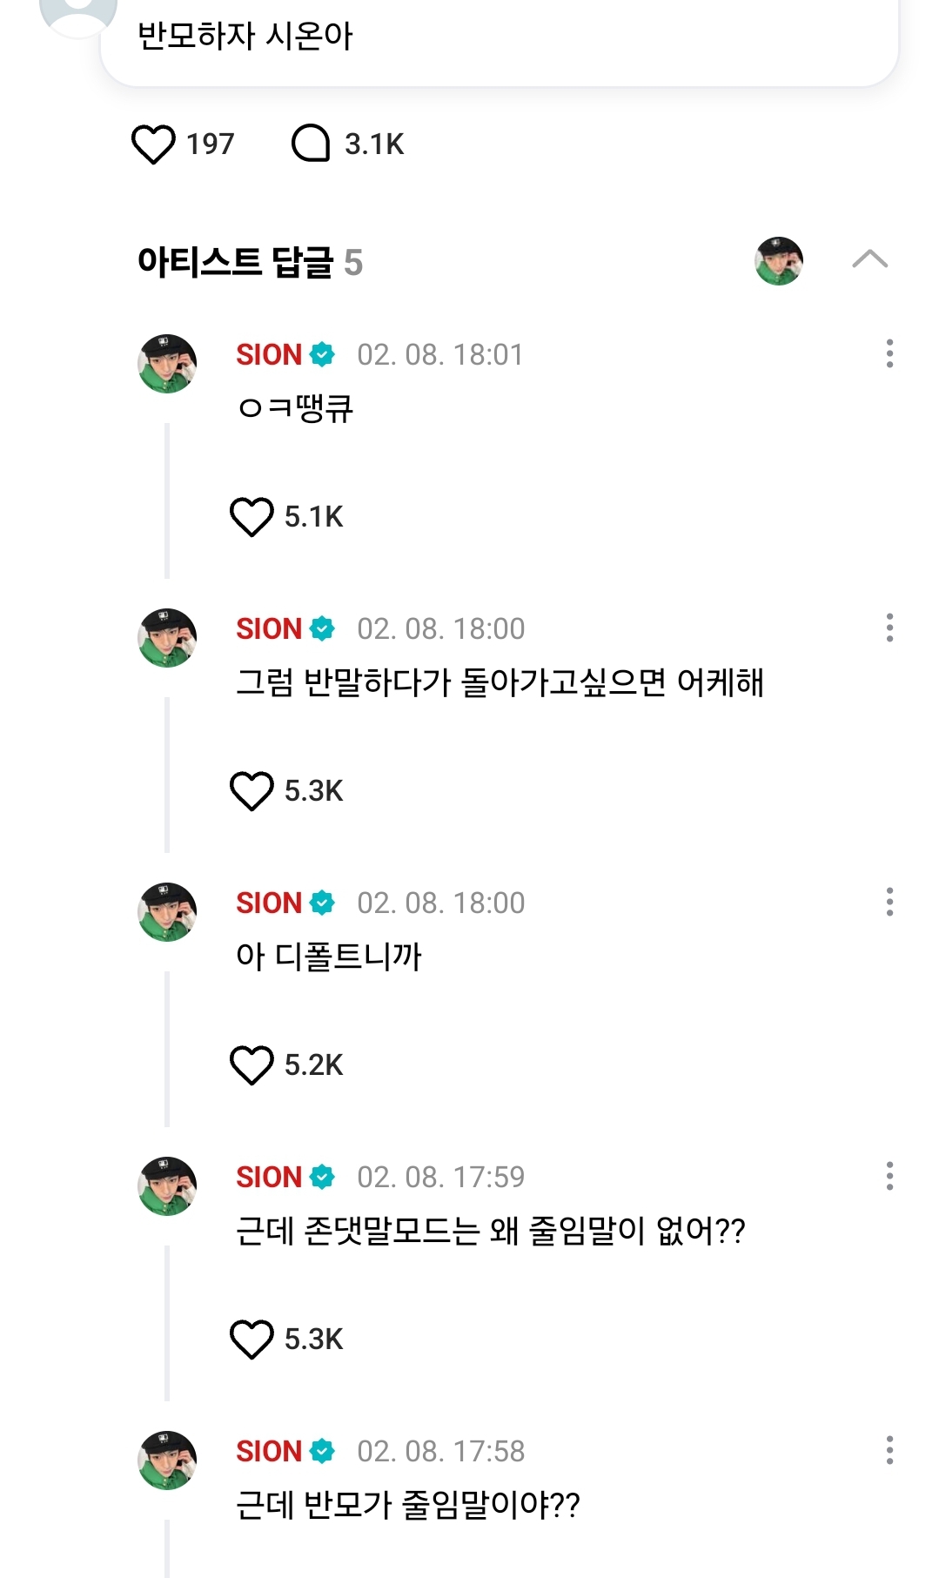Open the three-dot menu for 그럼 반말하다가 reply

click(x=889, y=628)
